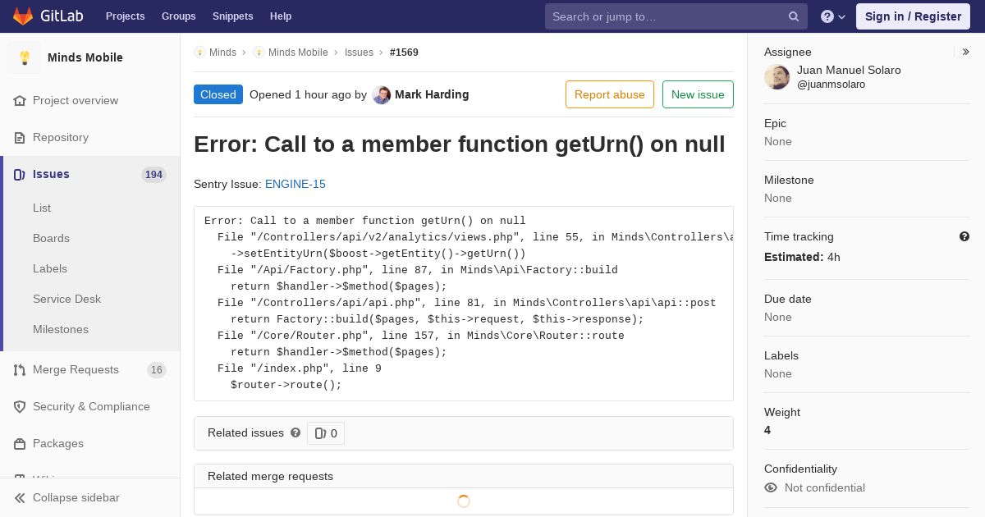Open the Labels submenu item
Viewport: 985px width, 517px height.
pos(50,268)
